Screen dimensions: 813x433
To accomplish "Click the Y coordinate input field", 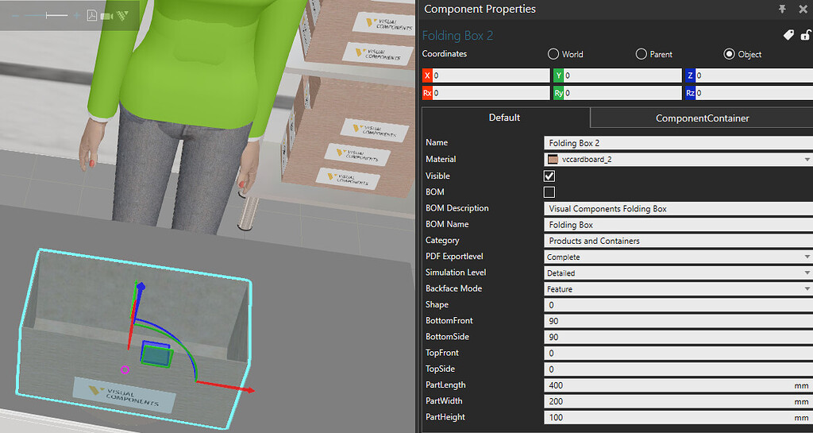I will (622, 75).
